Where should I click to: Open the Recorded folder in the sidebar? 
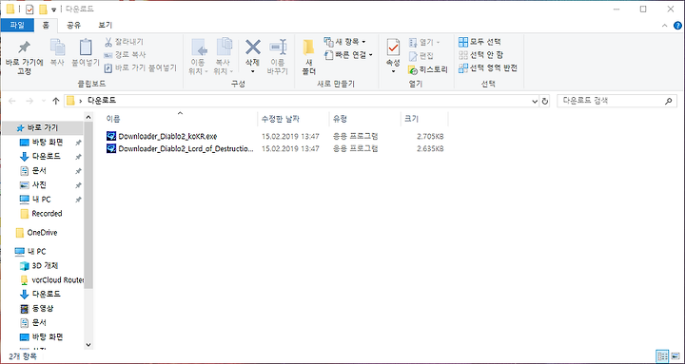click(x=47, y=214)
